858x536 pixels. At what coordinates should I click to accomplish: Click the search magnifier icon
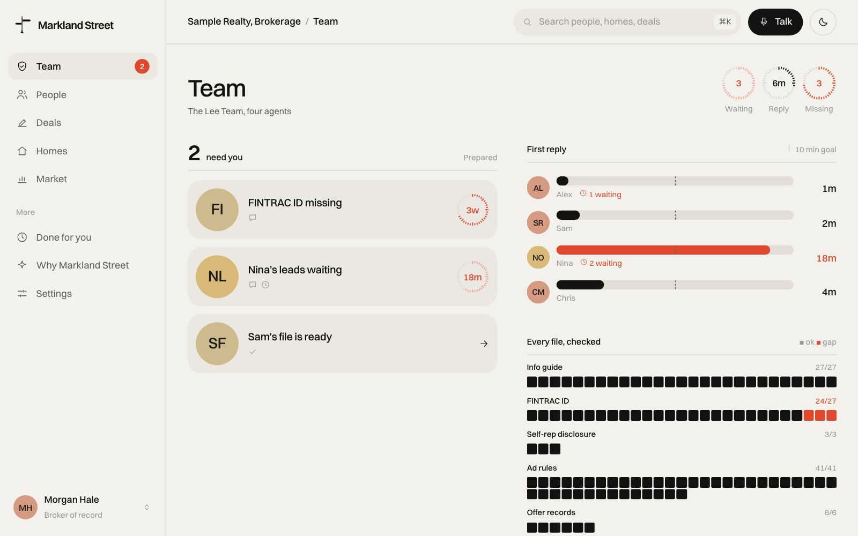(527, 22)
